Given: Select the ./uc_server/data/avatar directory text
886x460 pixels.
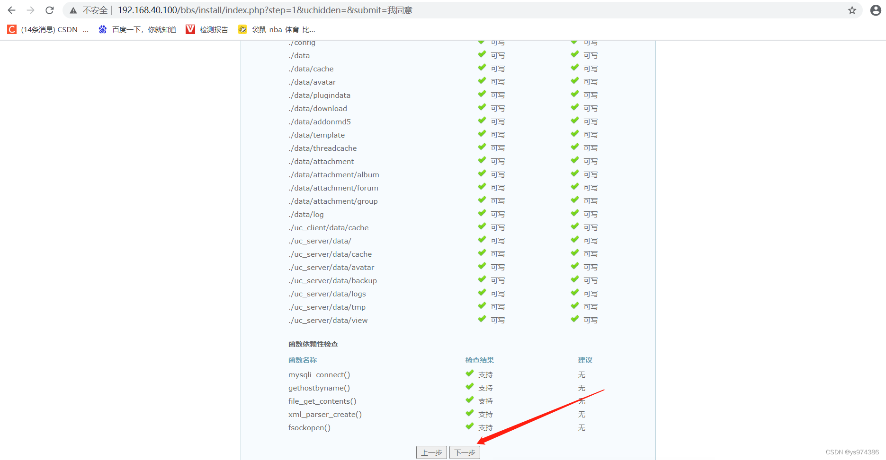Looking at the screenshot, I should coord(331,267).
